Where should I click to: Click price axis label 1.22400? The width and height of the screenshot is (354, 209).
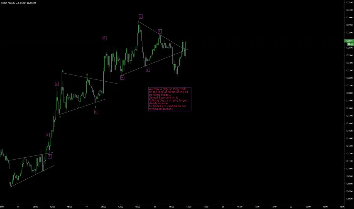click(349, 63)
